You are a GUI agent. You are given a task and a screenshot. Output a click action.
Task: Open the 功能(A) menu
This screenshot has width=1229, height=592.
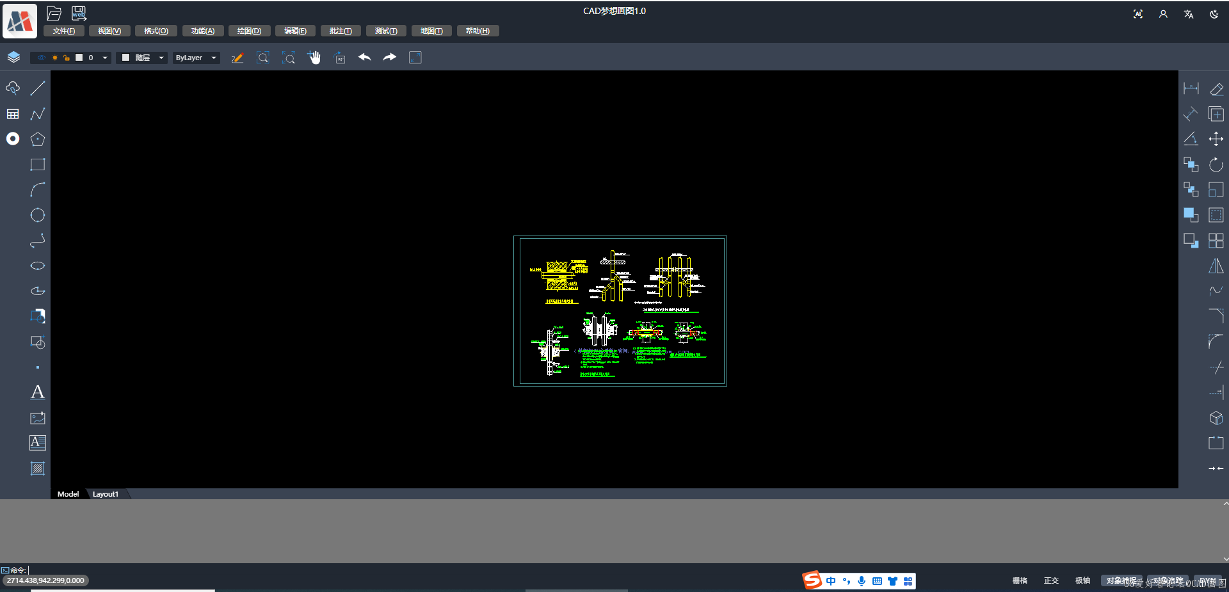point(203,31)
